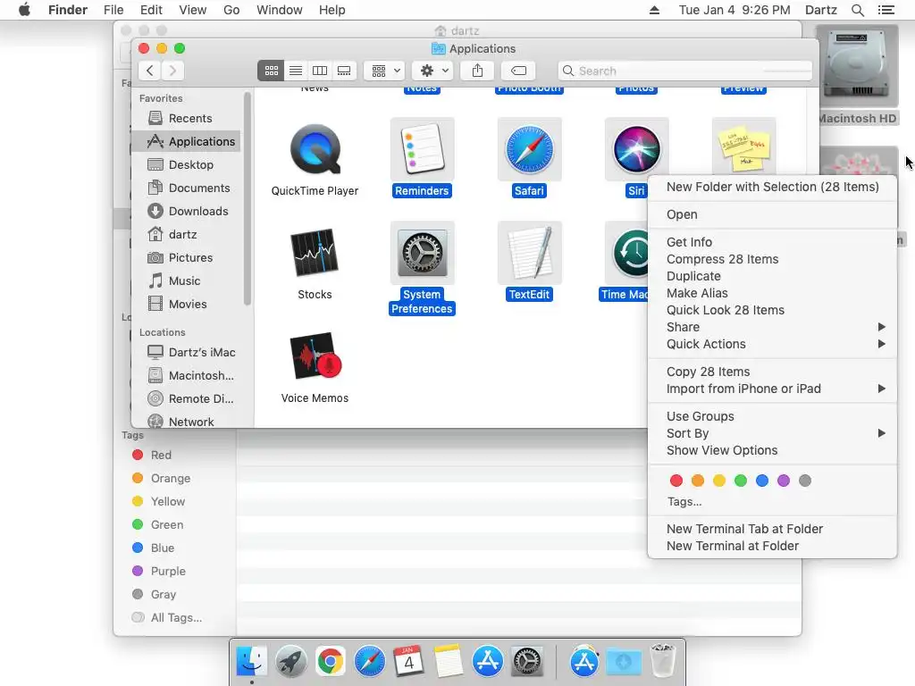
Task: Open Recents in the sidebar
Action: (x=187, y=119)
